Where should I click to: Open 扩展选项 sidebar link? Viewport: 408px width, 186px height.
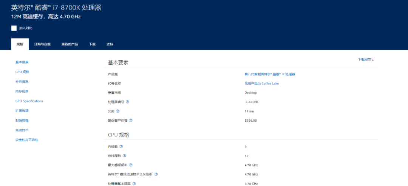[22, 111]
